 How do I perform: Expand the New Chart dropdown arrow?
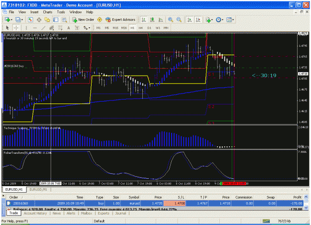[11, 20]
